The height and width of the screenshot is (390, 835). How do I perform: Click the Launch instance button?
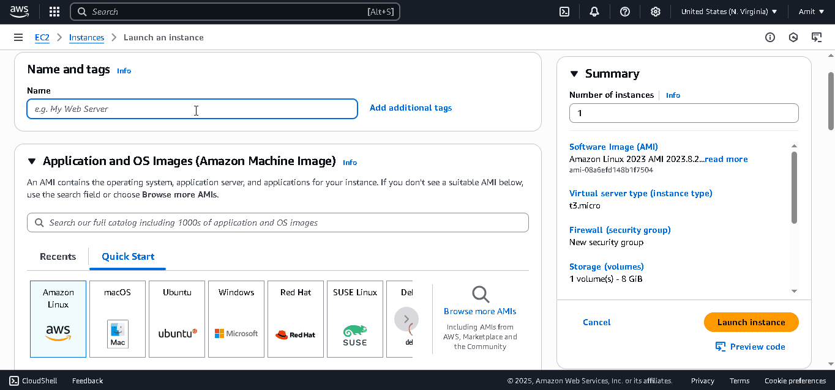[751, 322]
